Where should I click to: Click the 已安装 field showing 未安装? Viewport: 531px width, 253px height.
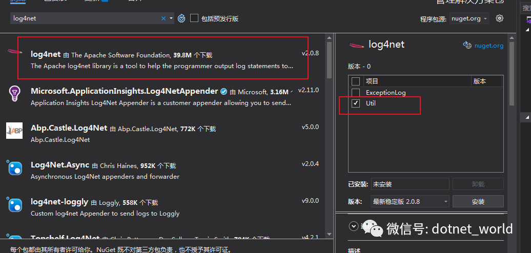point(410,184)
